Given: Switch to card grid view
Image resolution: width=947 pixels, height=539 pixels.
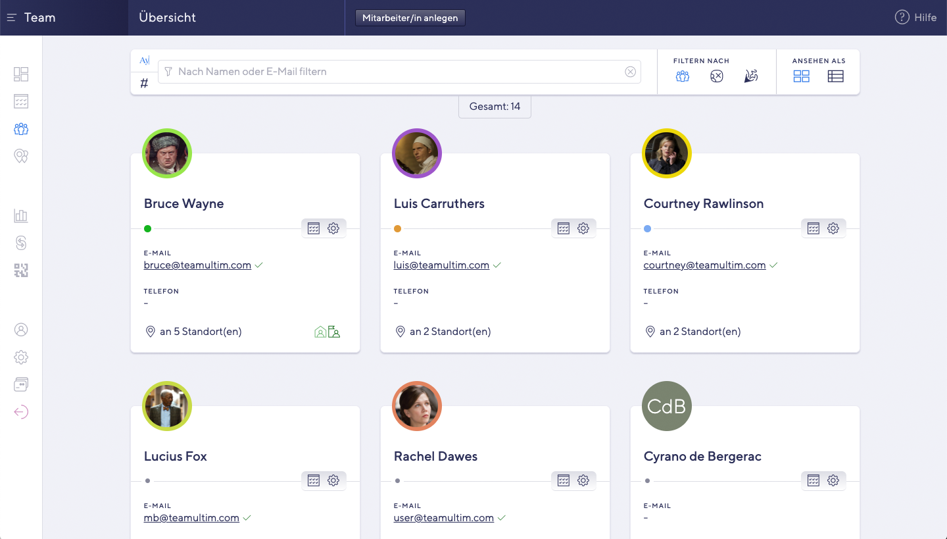Looking at the screenshot, I should point(801,76).
